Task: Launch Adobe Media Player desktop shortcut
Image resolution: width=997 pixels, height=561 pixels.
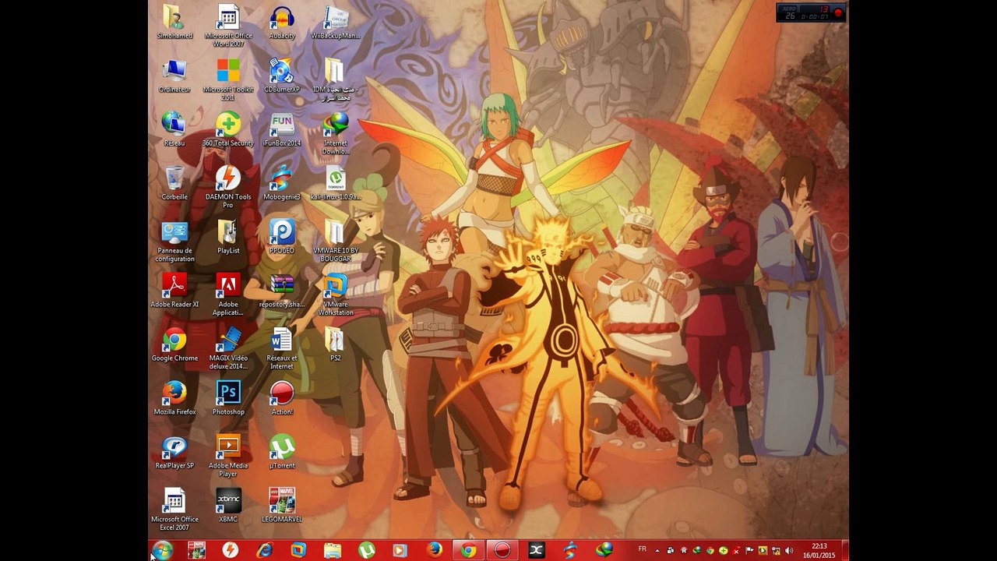Action: pos(228,456)
